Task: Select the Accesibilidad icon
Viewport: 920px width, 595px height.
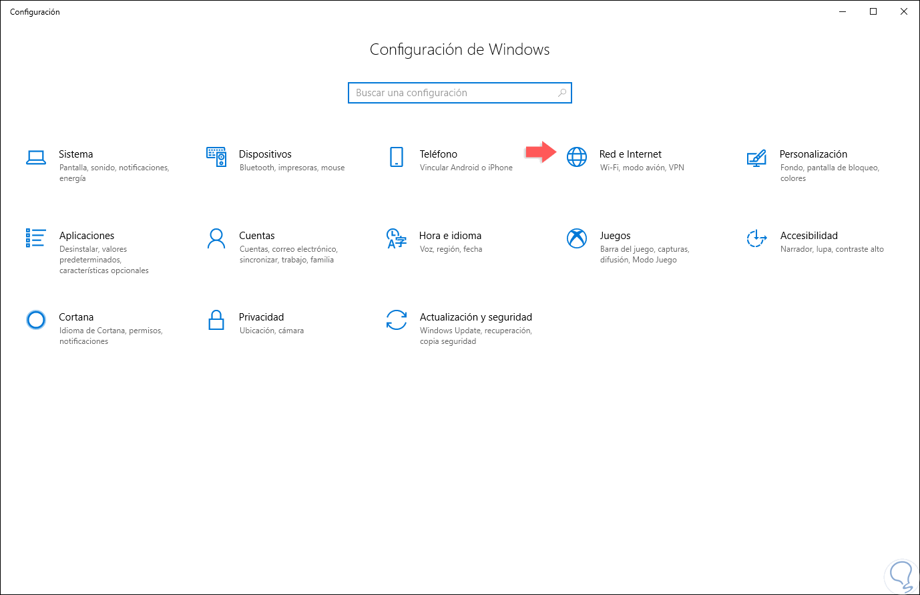Action: click(x=756, y=240)
